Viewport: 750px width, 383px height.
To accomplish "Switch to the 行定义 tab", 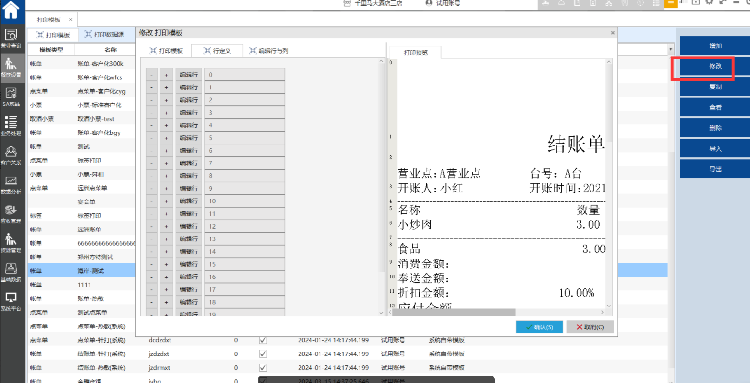I will pyautogui.click(x=217, y=51).
